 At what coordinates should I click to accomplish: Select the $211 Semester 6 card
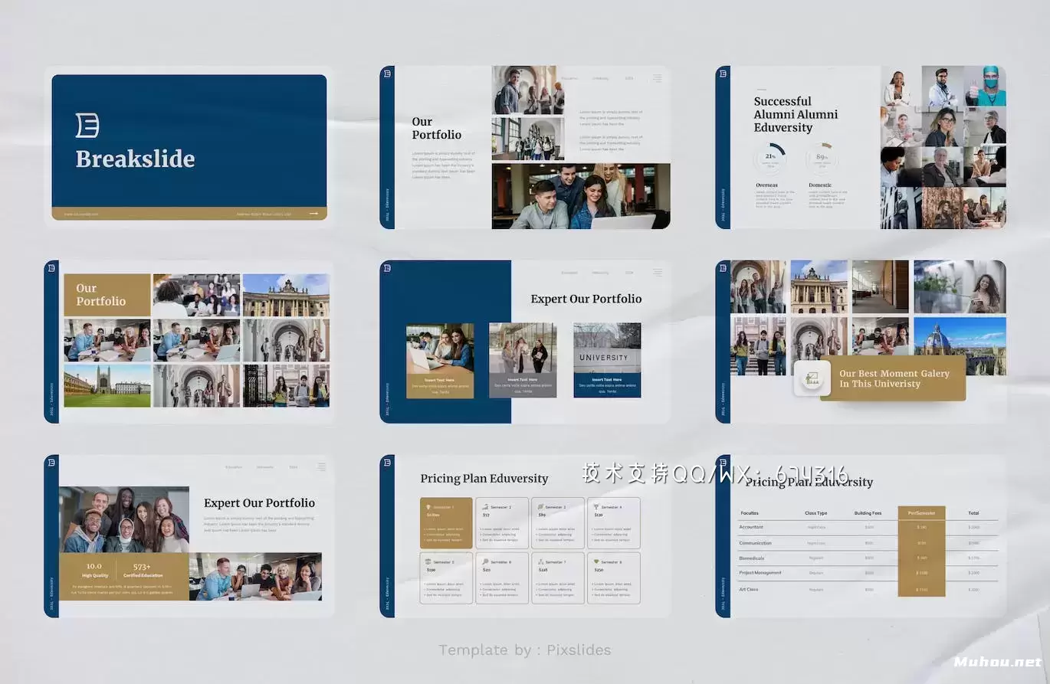click(502, 578)
